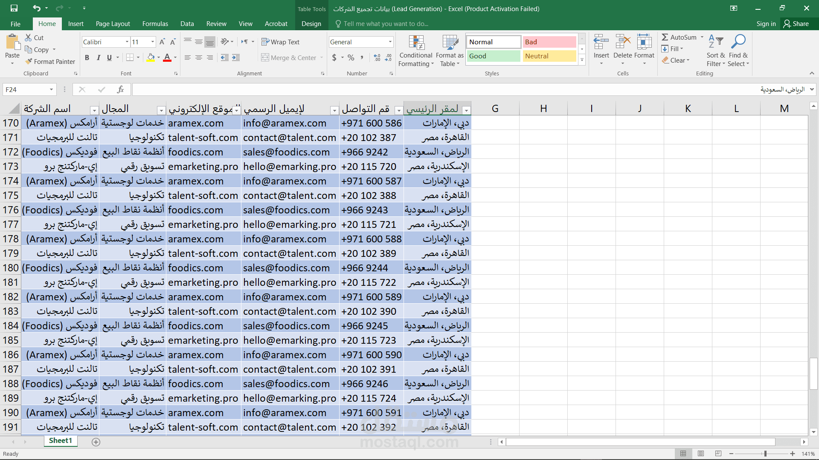Viewport: 819px width, 460px height.
Task: Toggle Align Right for the cell
Action: [210, 57]
